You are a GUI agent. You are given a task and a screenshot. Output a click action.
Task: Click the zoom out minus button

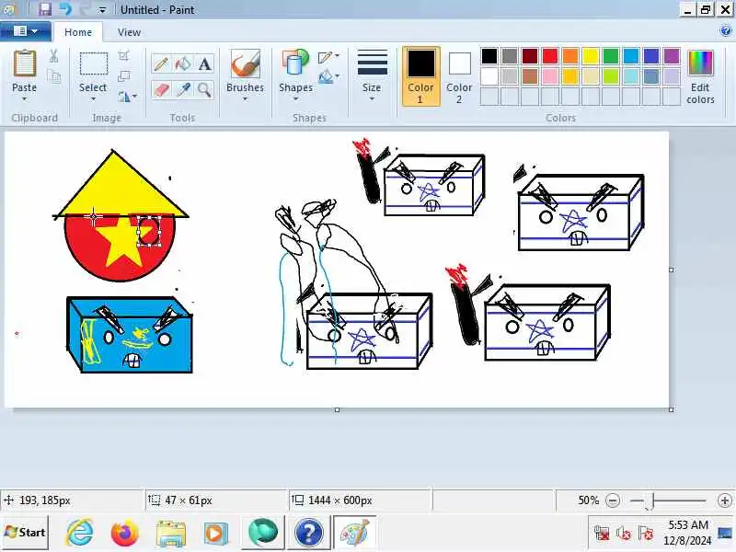pyautogui.click(x=613, y=500)
